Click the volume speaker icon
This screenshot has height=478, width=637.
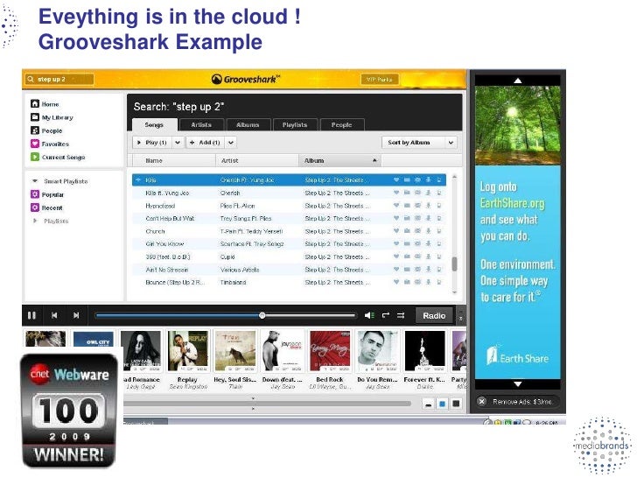pos(369,315)
